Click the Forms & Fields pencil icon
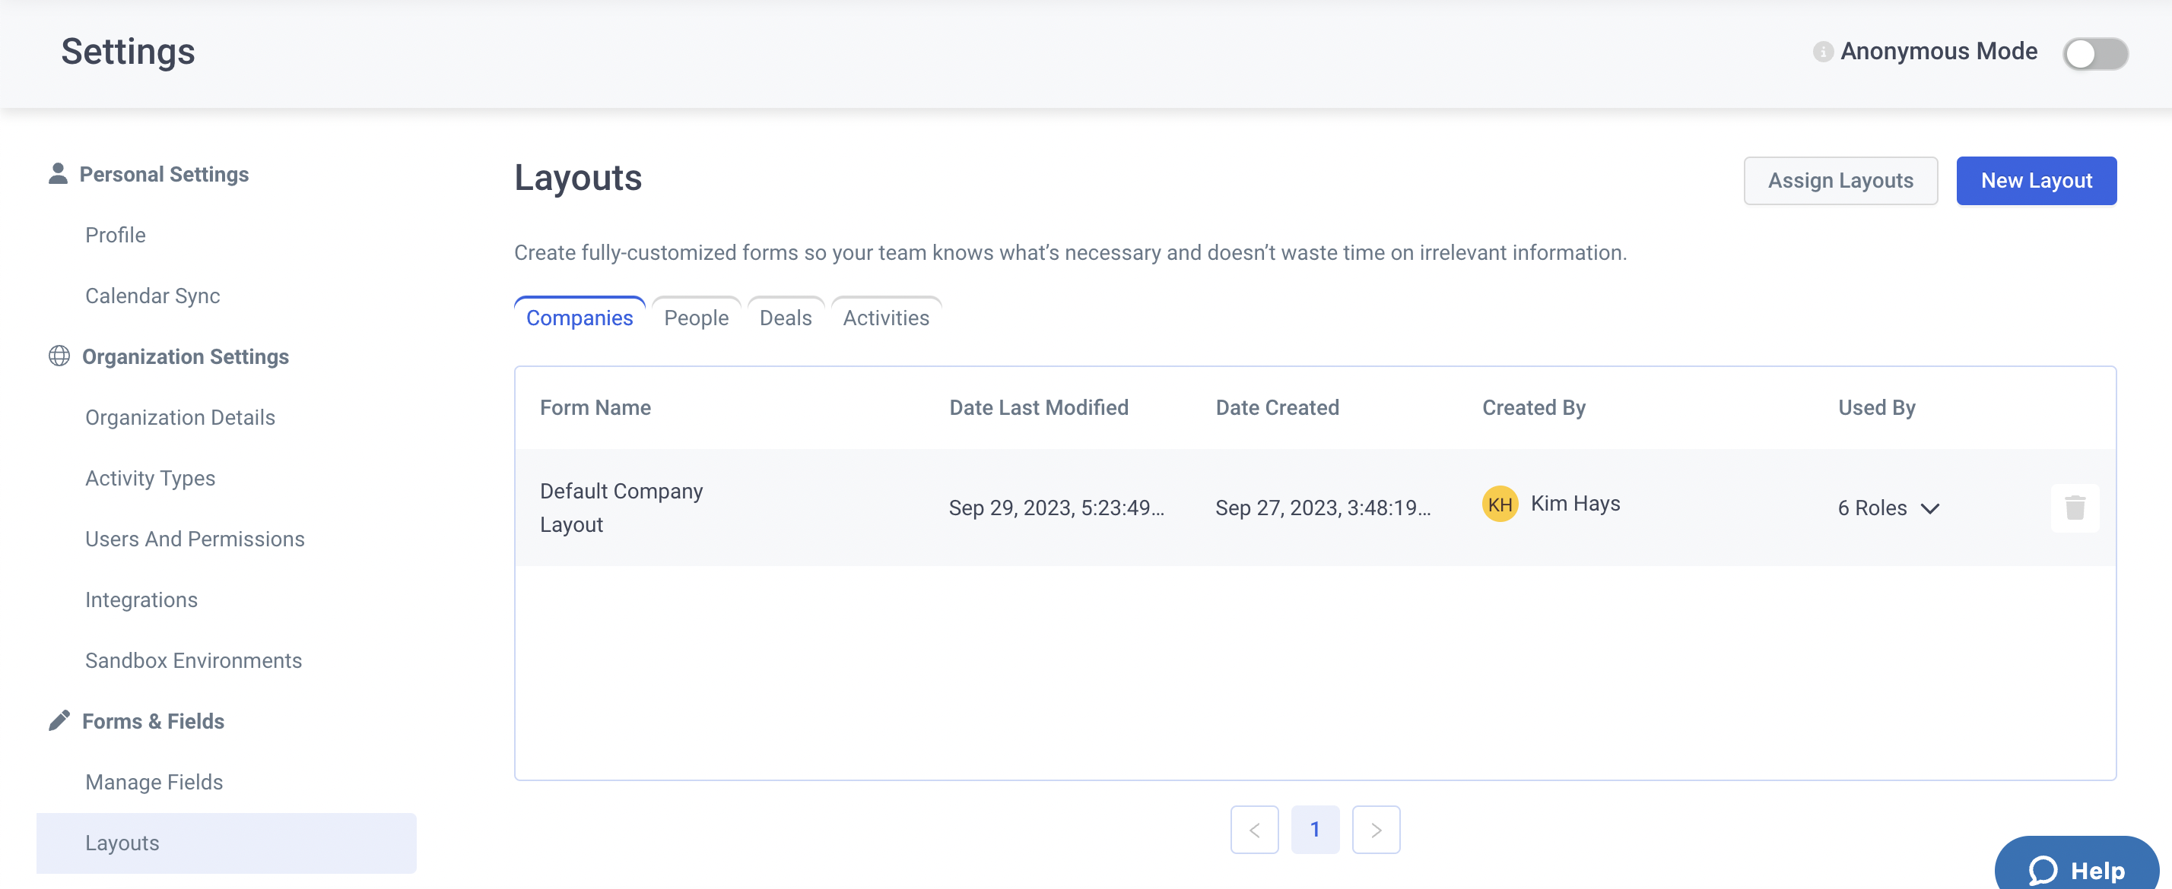Image resolution: width=2172 pixels, height=889 pixels. tap(59, 720)
